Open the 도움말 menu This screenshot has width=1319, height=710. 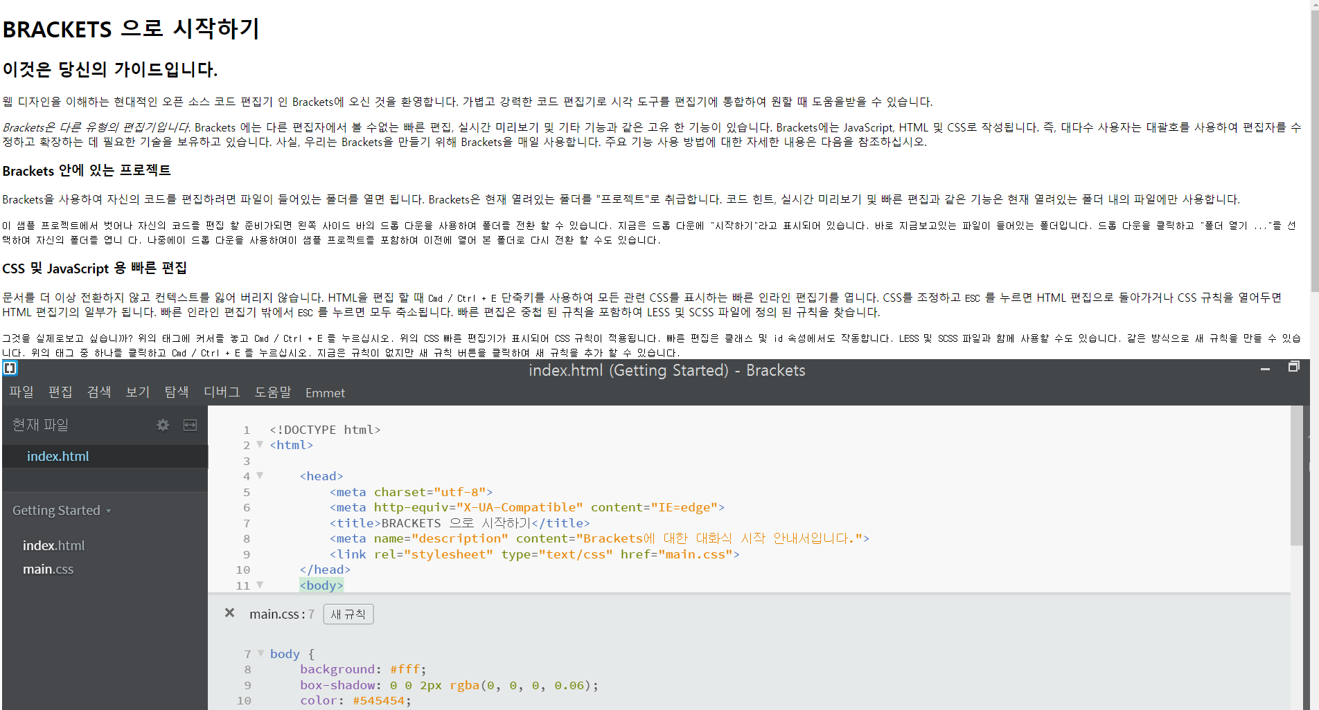point(273,392)
